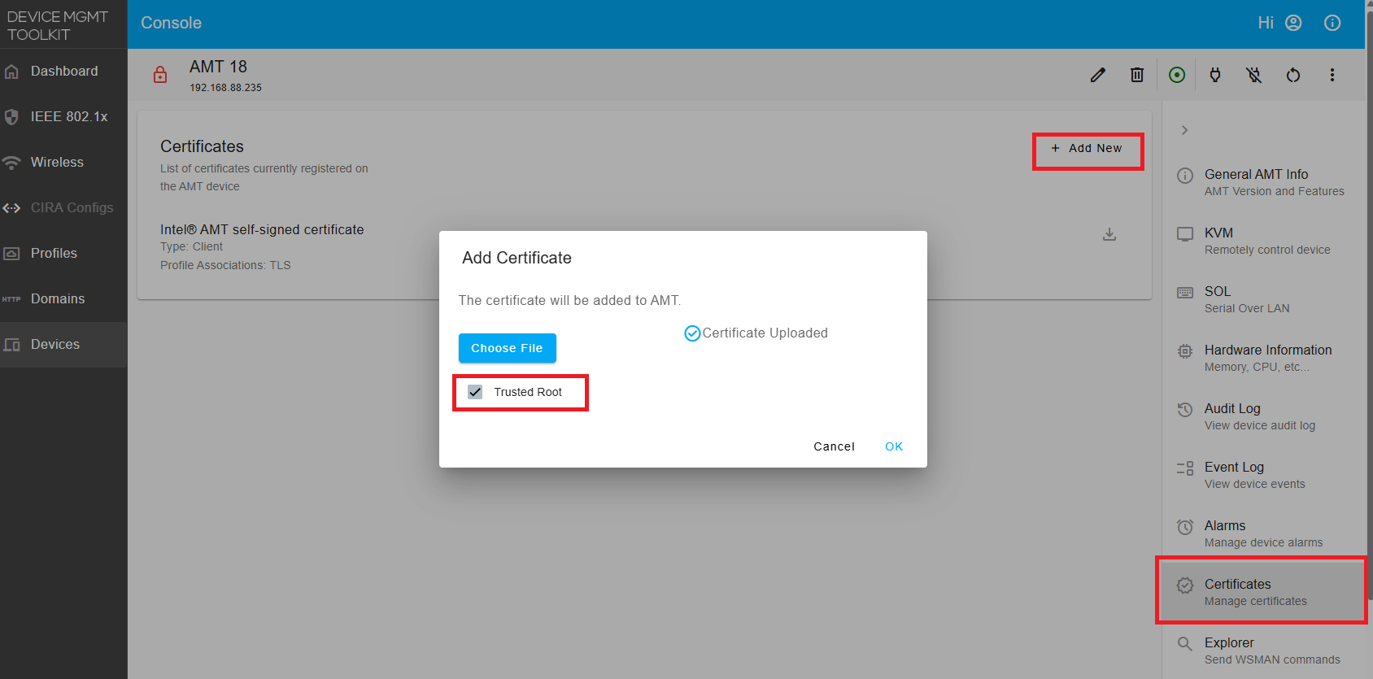Click the Event Log icon
1373x679 pixels.
coord(1185,468)
